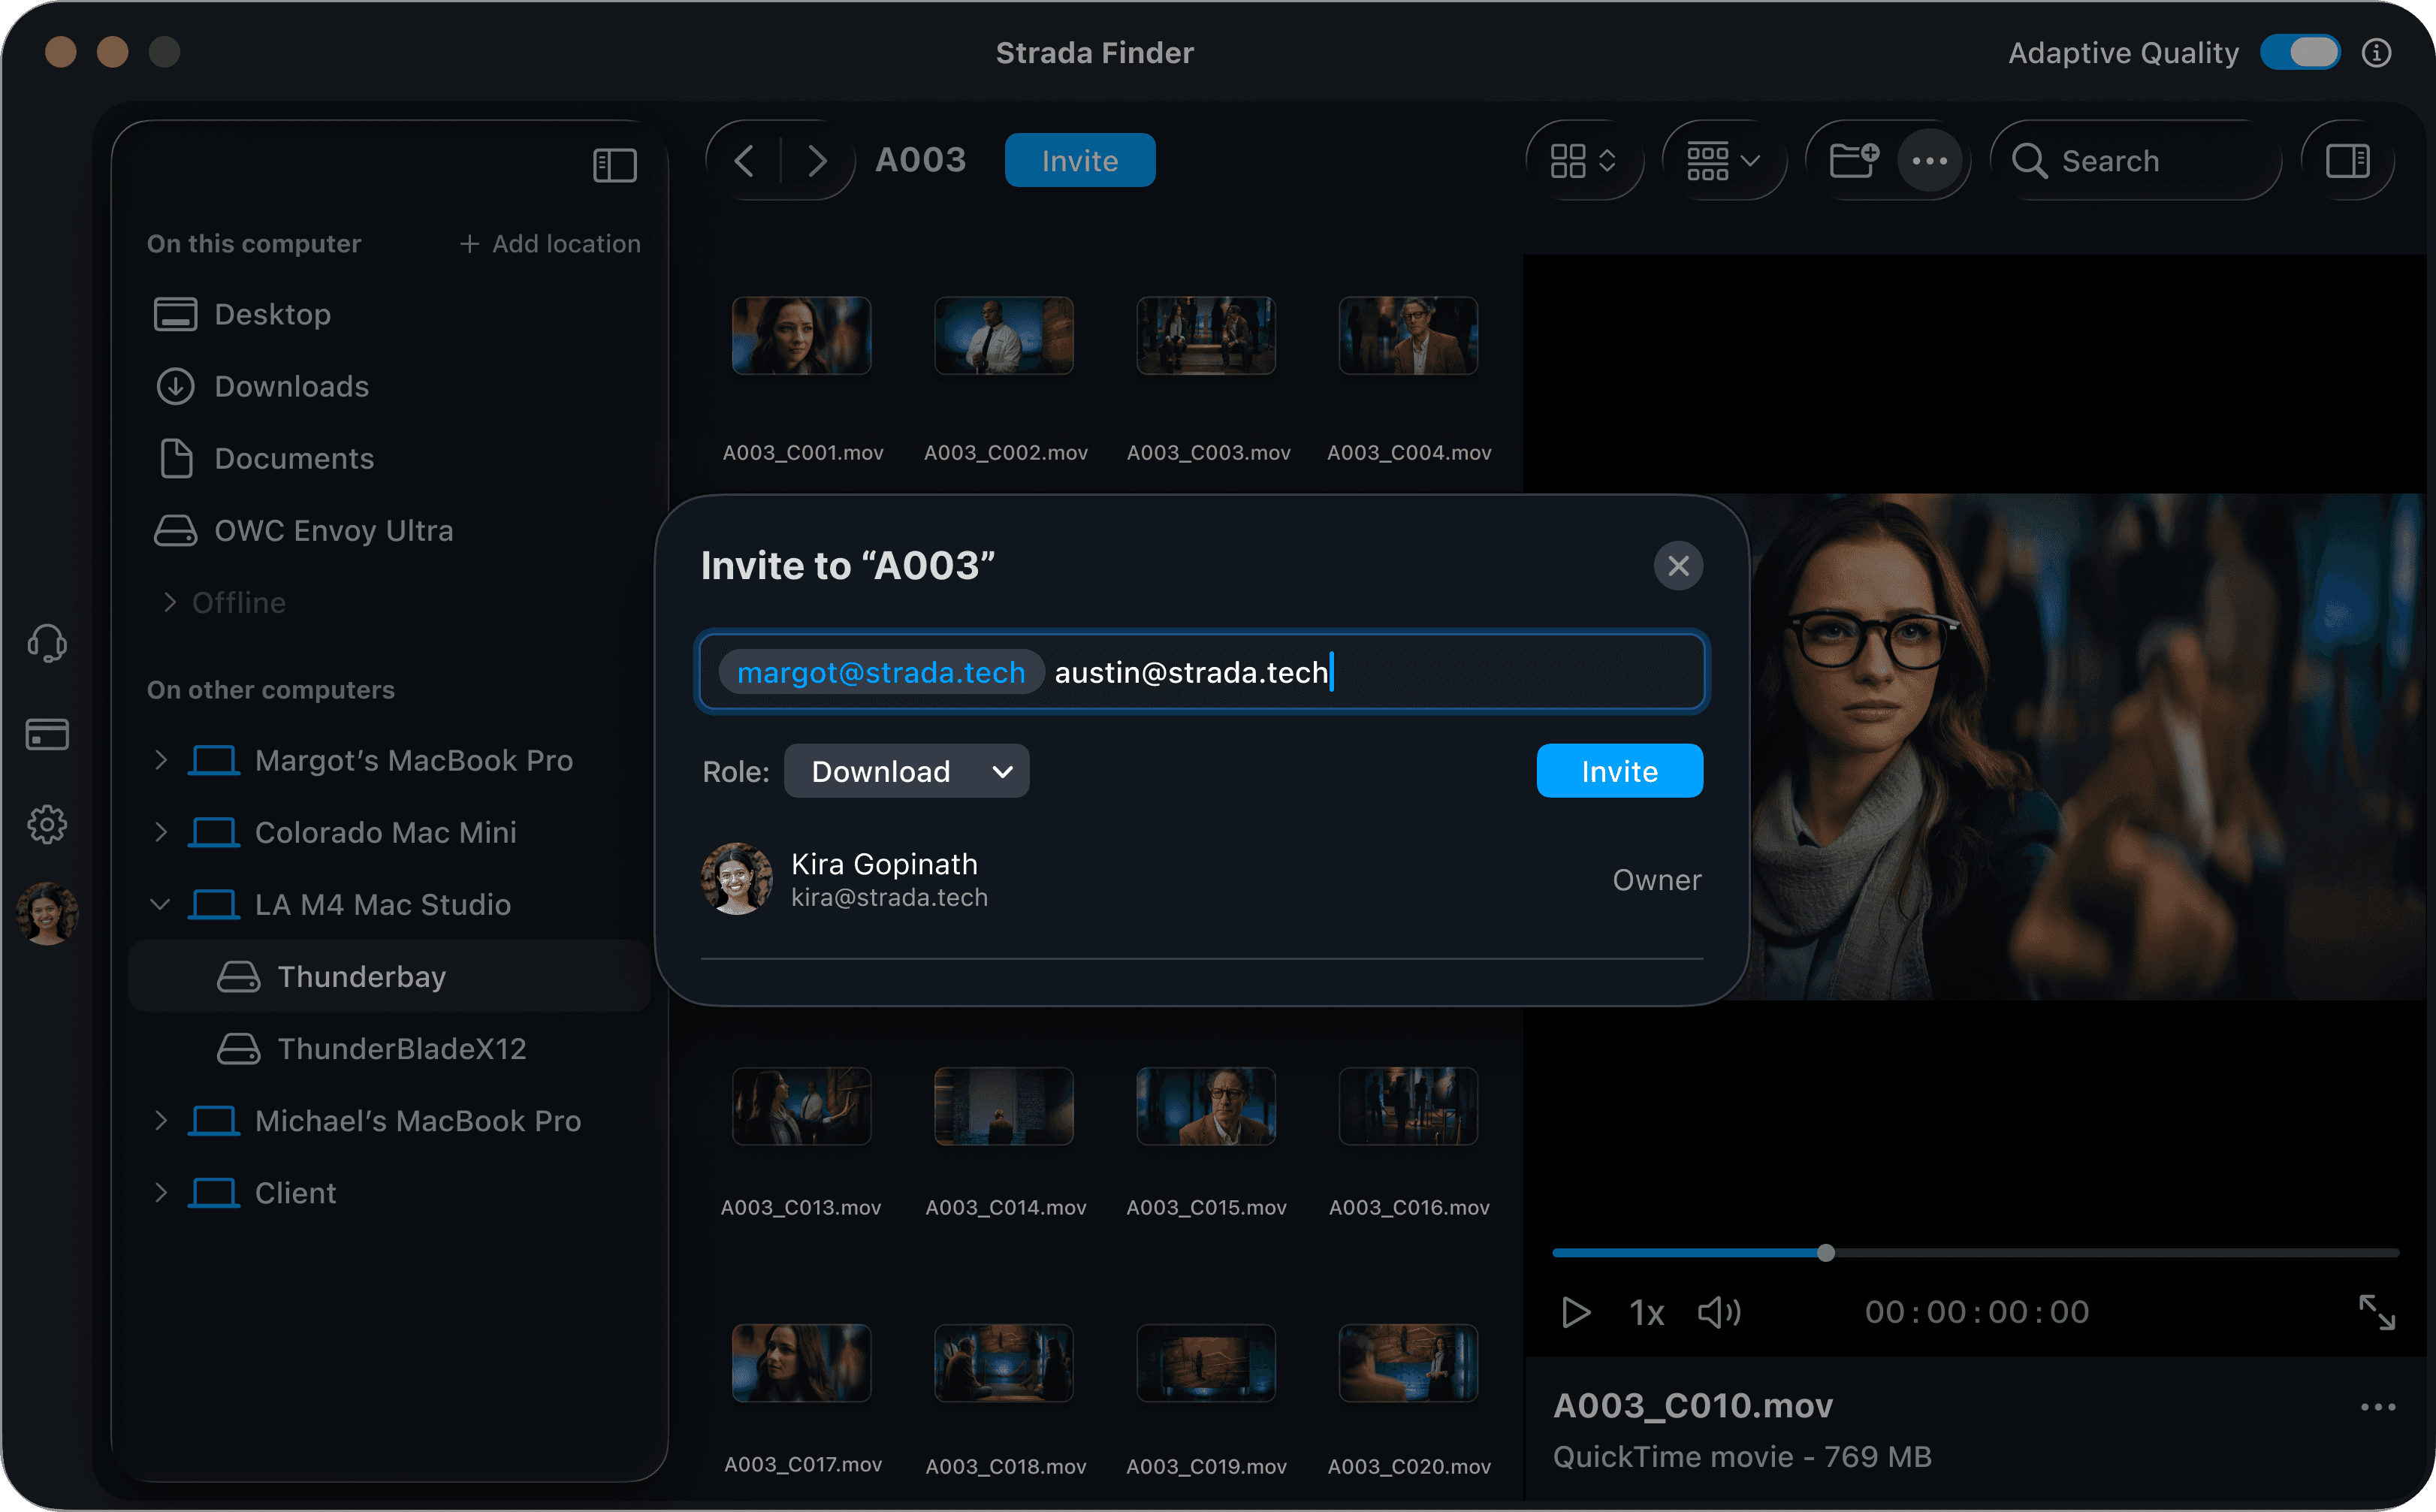The image size is (2436, 1512).
Task: Click the Search field
Action: click(x=2137, y=160)
